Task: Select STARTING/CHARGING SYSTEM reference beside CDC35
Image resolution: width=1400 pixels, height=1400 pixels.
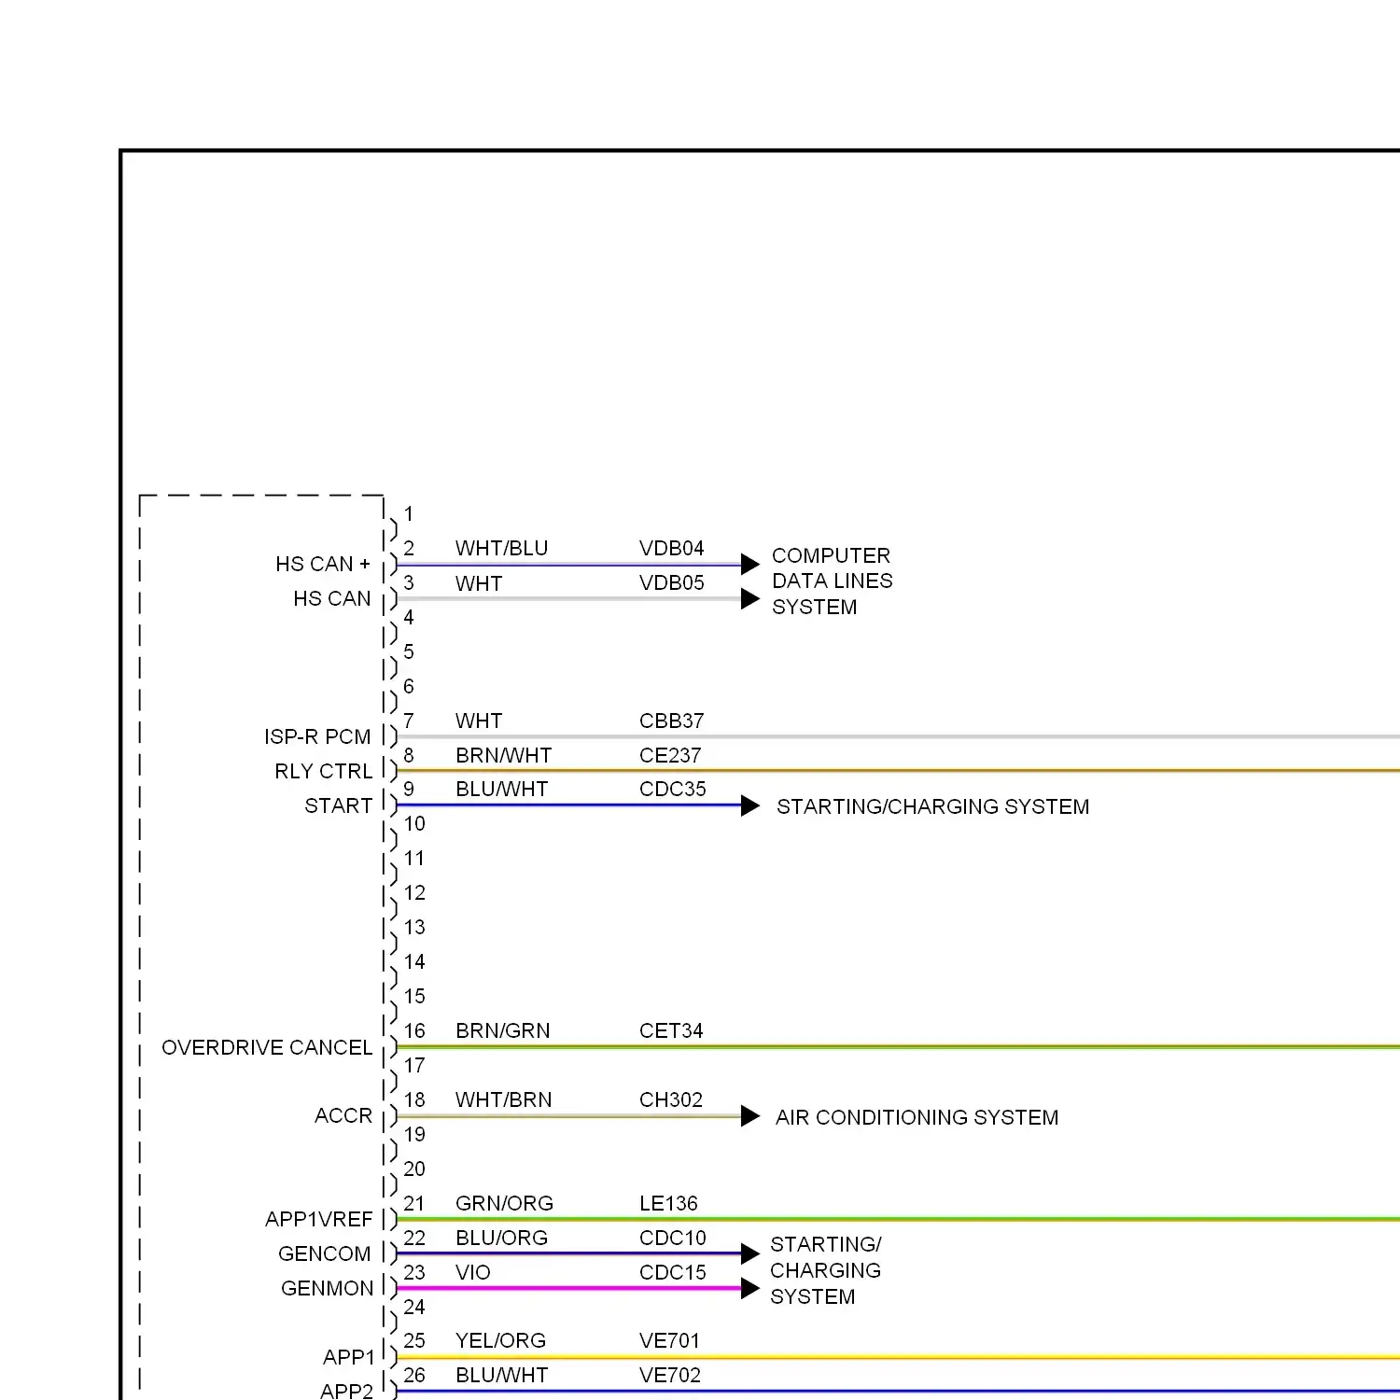Action: tap(932, 806)
